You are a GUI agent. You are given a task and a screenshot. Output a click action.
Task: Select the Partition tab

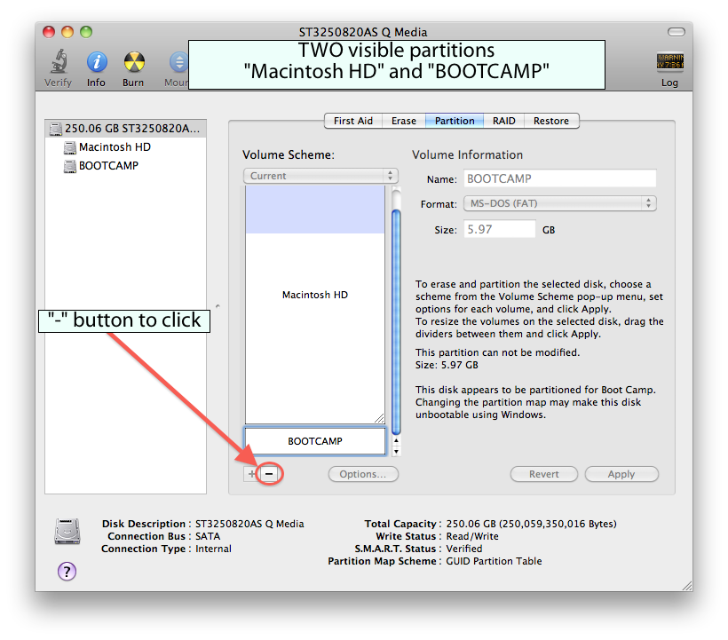coord(455,121)
